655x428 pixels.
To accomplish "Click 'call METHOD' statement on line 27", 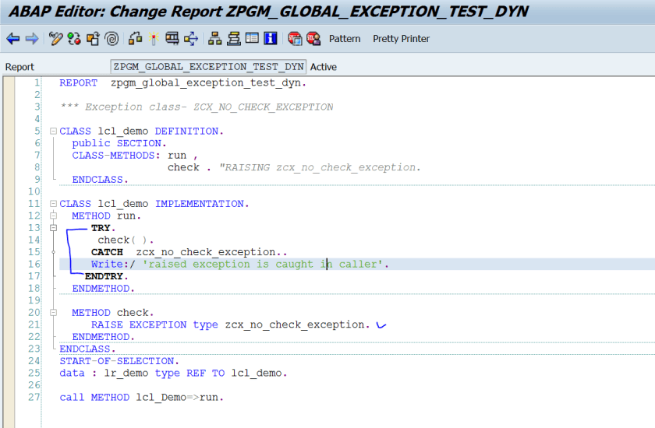I will pos(94,397).
